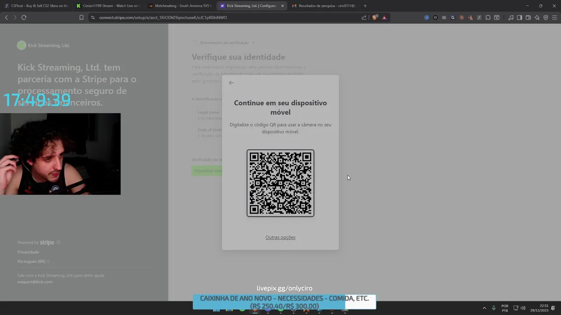Open Brave Shields lion icon
The image size is (561, 315).
tap(375, 17)
